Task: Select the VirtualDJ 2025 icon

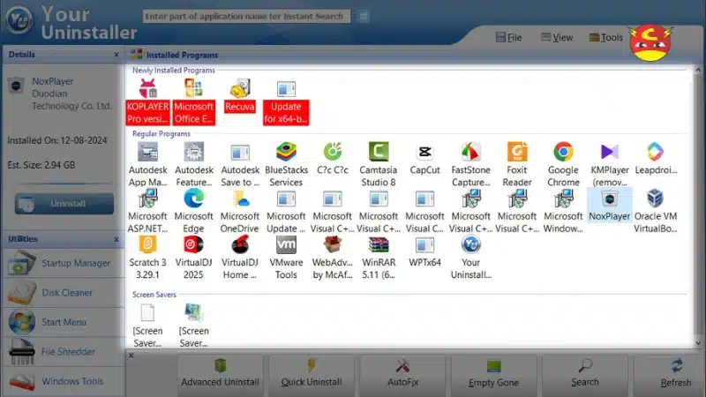Action: pos(193,244)
